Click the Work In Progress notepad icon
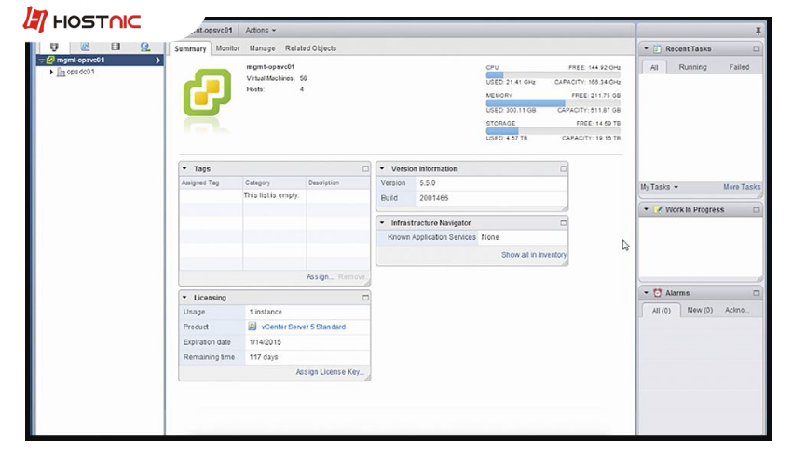Viewport: 806px width, 454px height. (658, 209)
